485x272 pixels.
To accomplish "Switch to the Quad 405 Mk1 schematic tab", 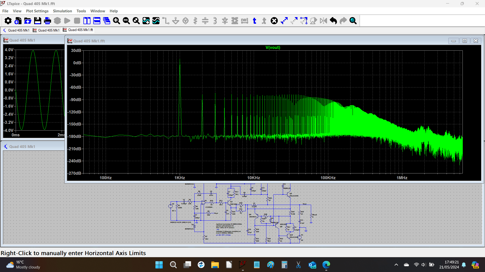I will pos(16,30).
